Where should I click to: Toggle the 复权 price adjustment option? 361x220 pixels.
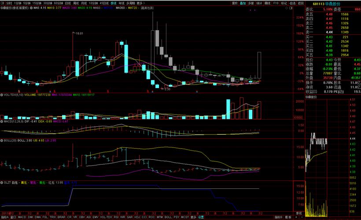pos(235,3)
